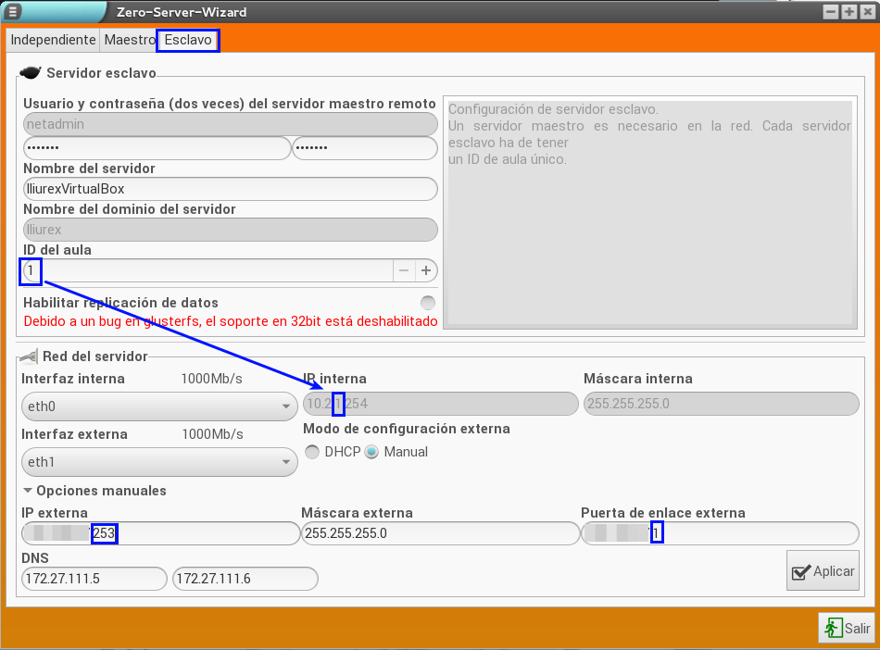The image size is (880, 650).
Task: Select DHCP external configuration mode
Action: click(312, 452)
